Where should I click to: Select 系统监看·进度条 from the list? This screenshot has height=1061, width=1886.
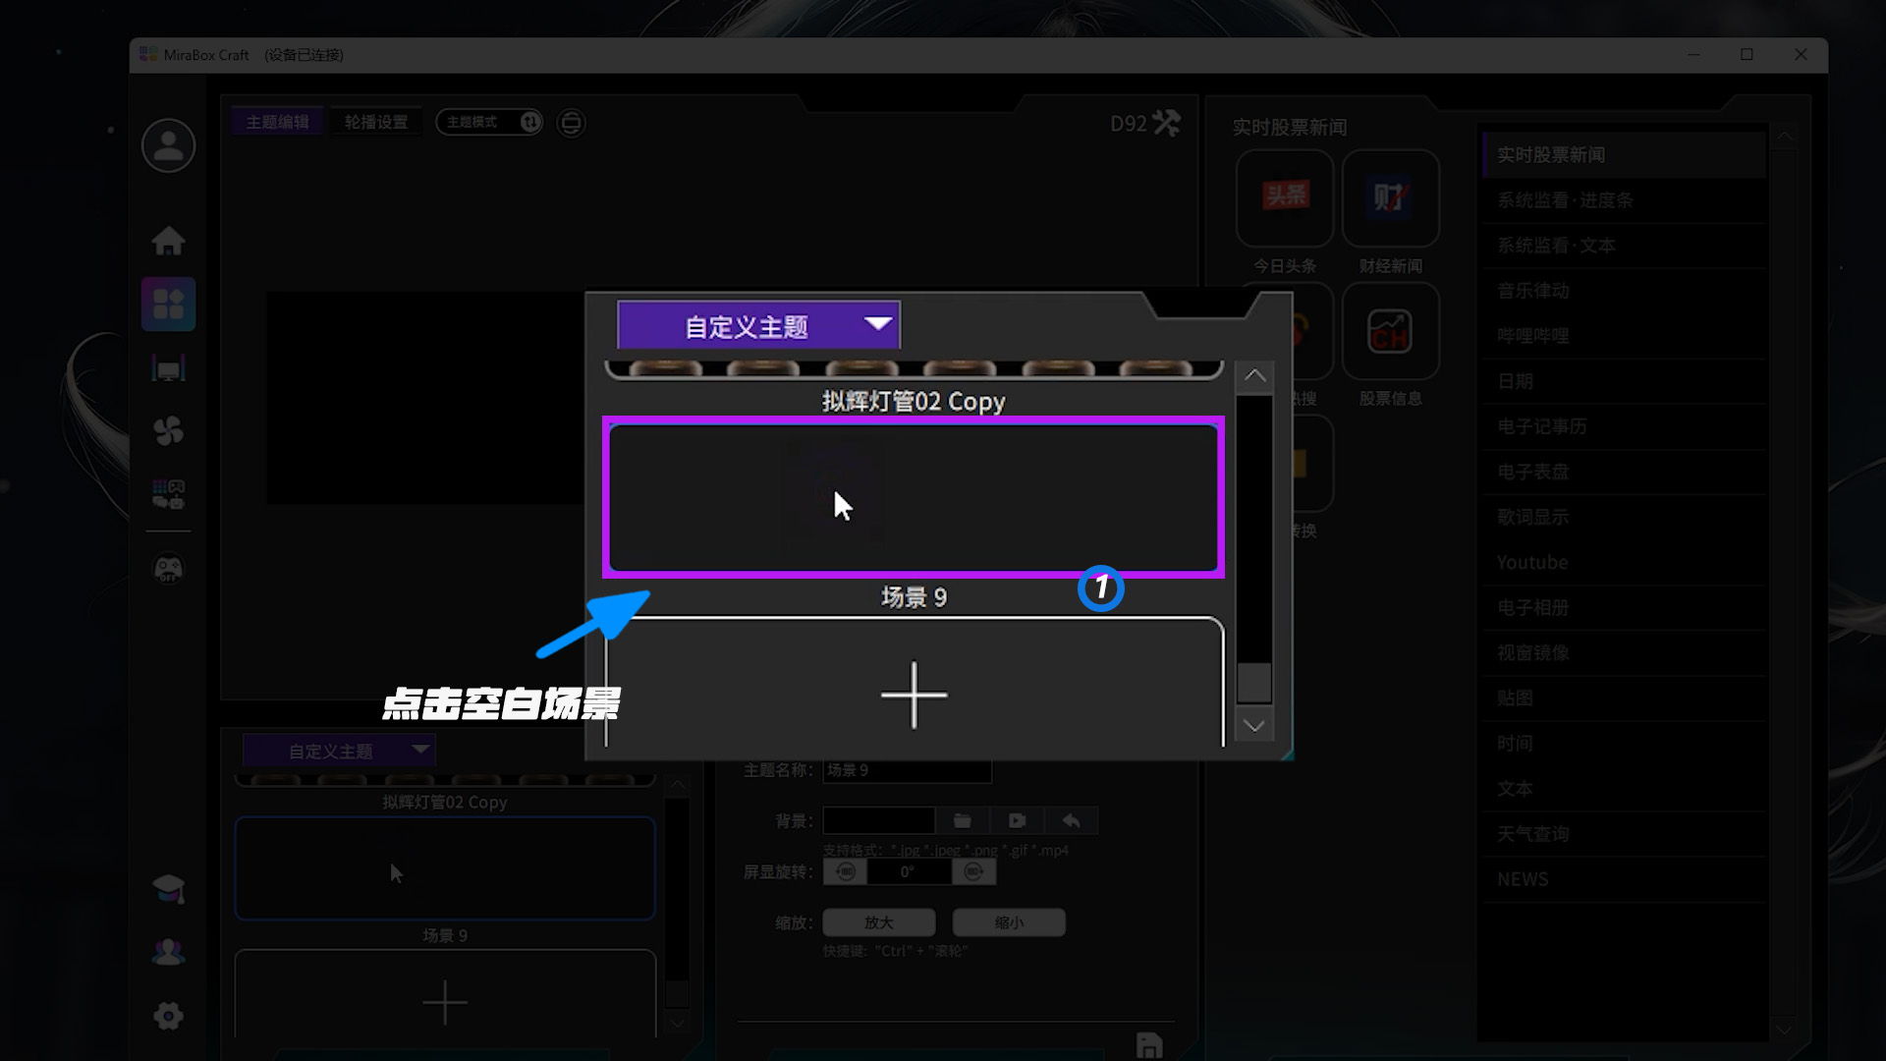tap(1564, 200)
